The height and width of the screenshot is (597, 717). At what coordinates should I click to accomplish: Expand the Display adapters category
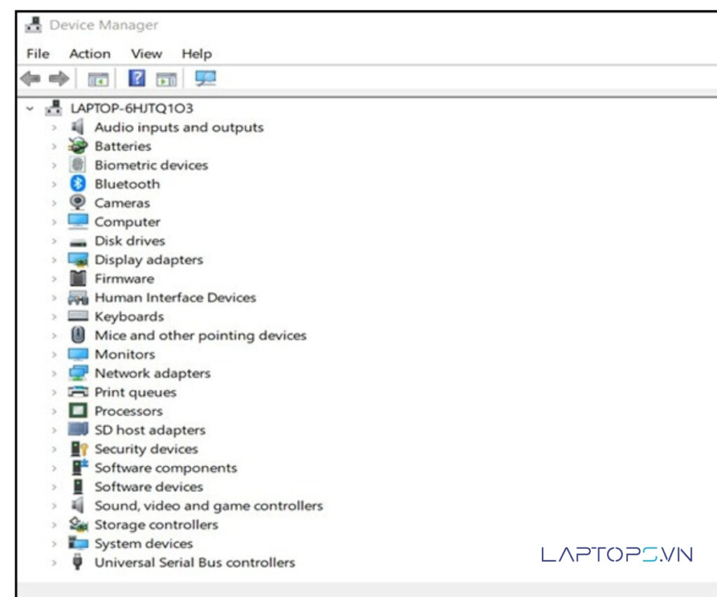[x=54, y=260]
